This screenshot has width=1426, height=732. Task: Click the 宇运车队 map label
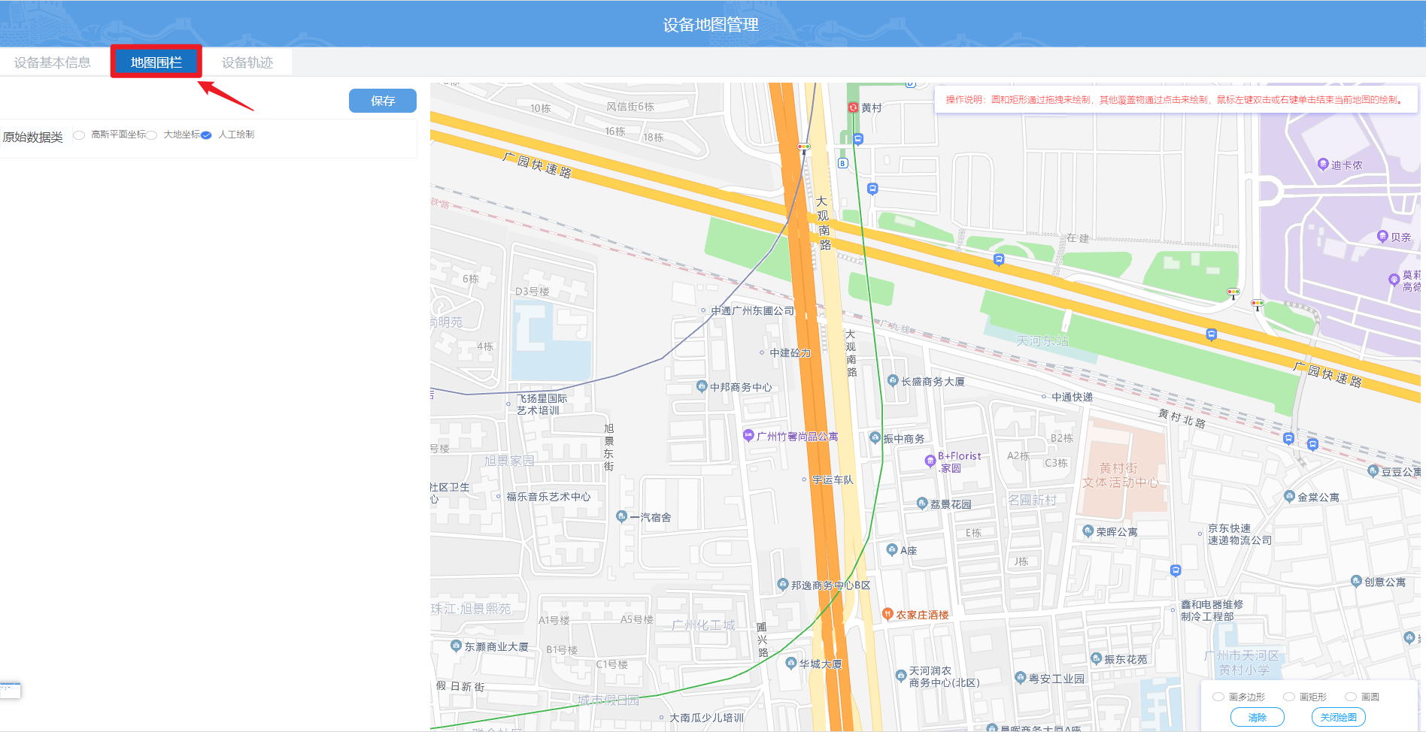(833, 479)
